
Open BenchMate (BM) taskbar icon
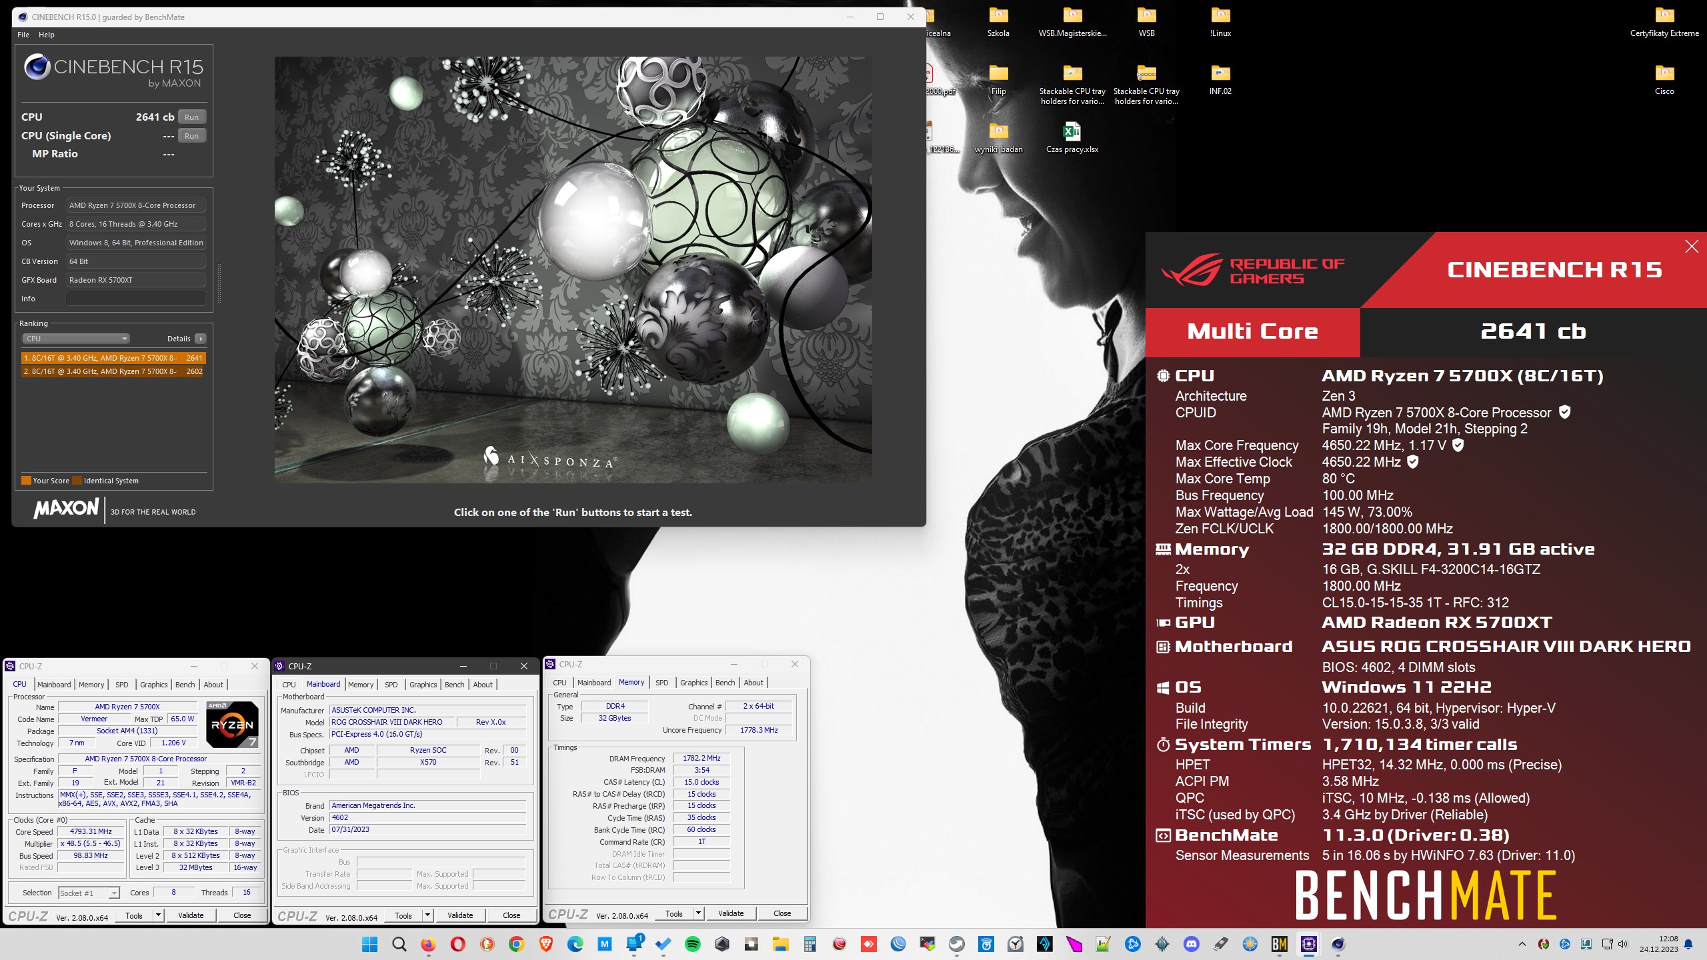pos(1279,944)
